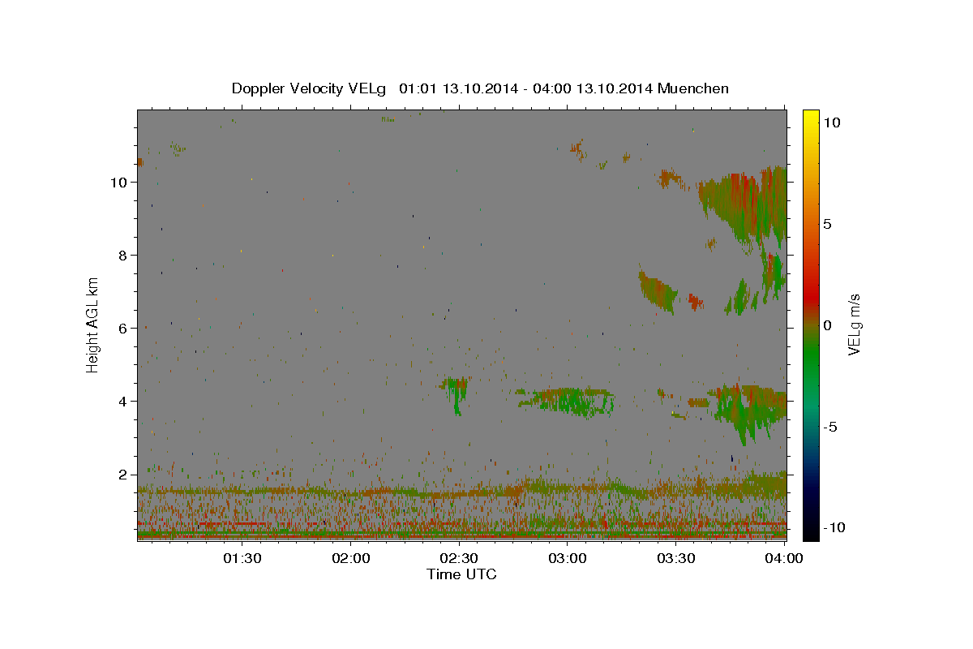This screenshot has width=973, height=649.
Task: Click the yellow top of the color bar
Action: pos(810,115)
